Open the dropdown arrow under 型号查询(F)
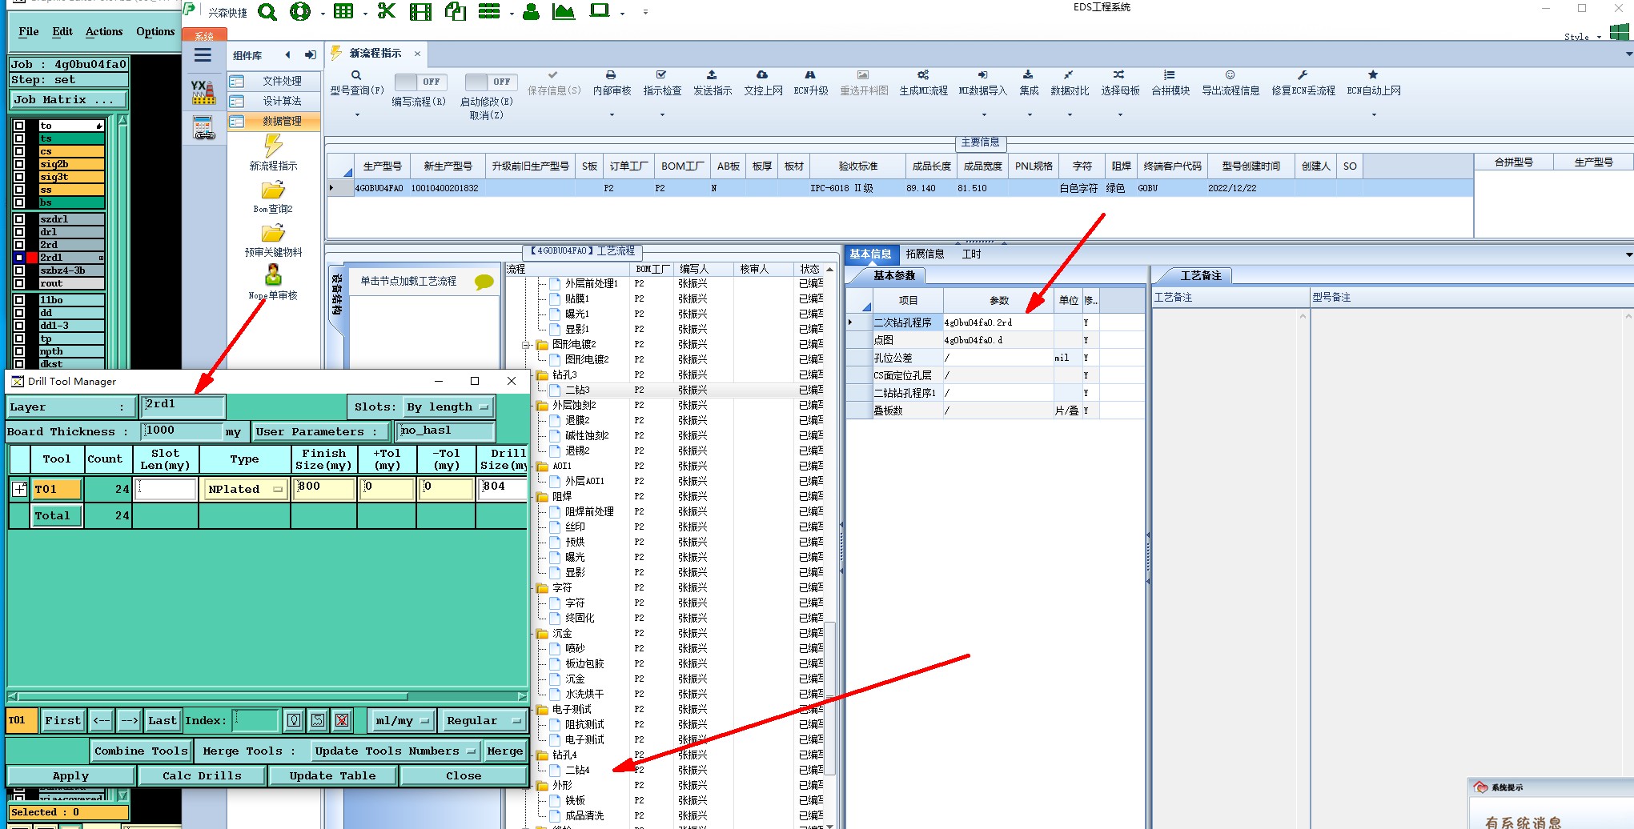Screen dimensions: 1634x829 (x=357, y=115)
